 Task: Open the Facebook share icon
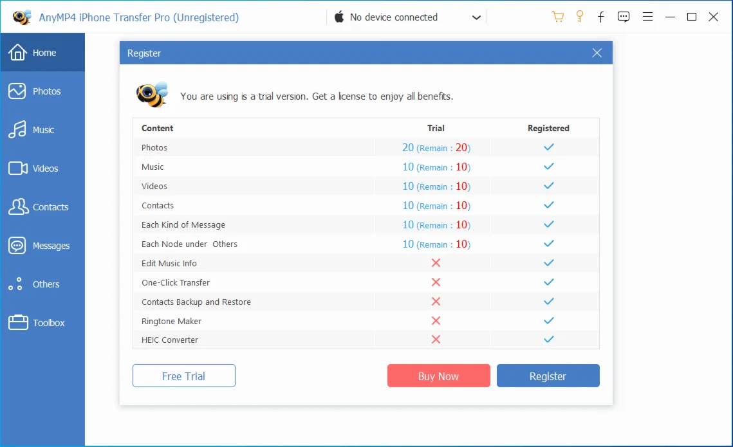coord(601,17)
